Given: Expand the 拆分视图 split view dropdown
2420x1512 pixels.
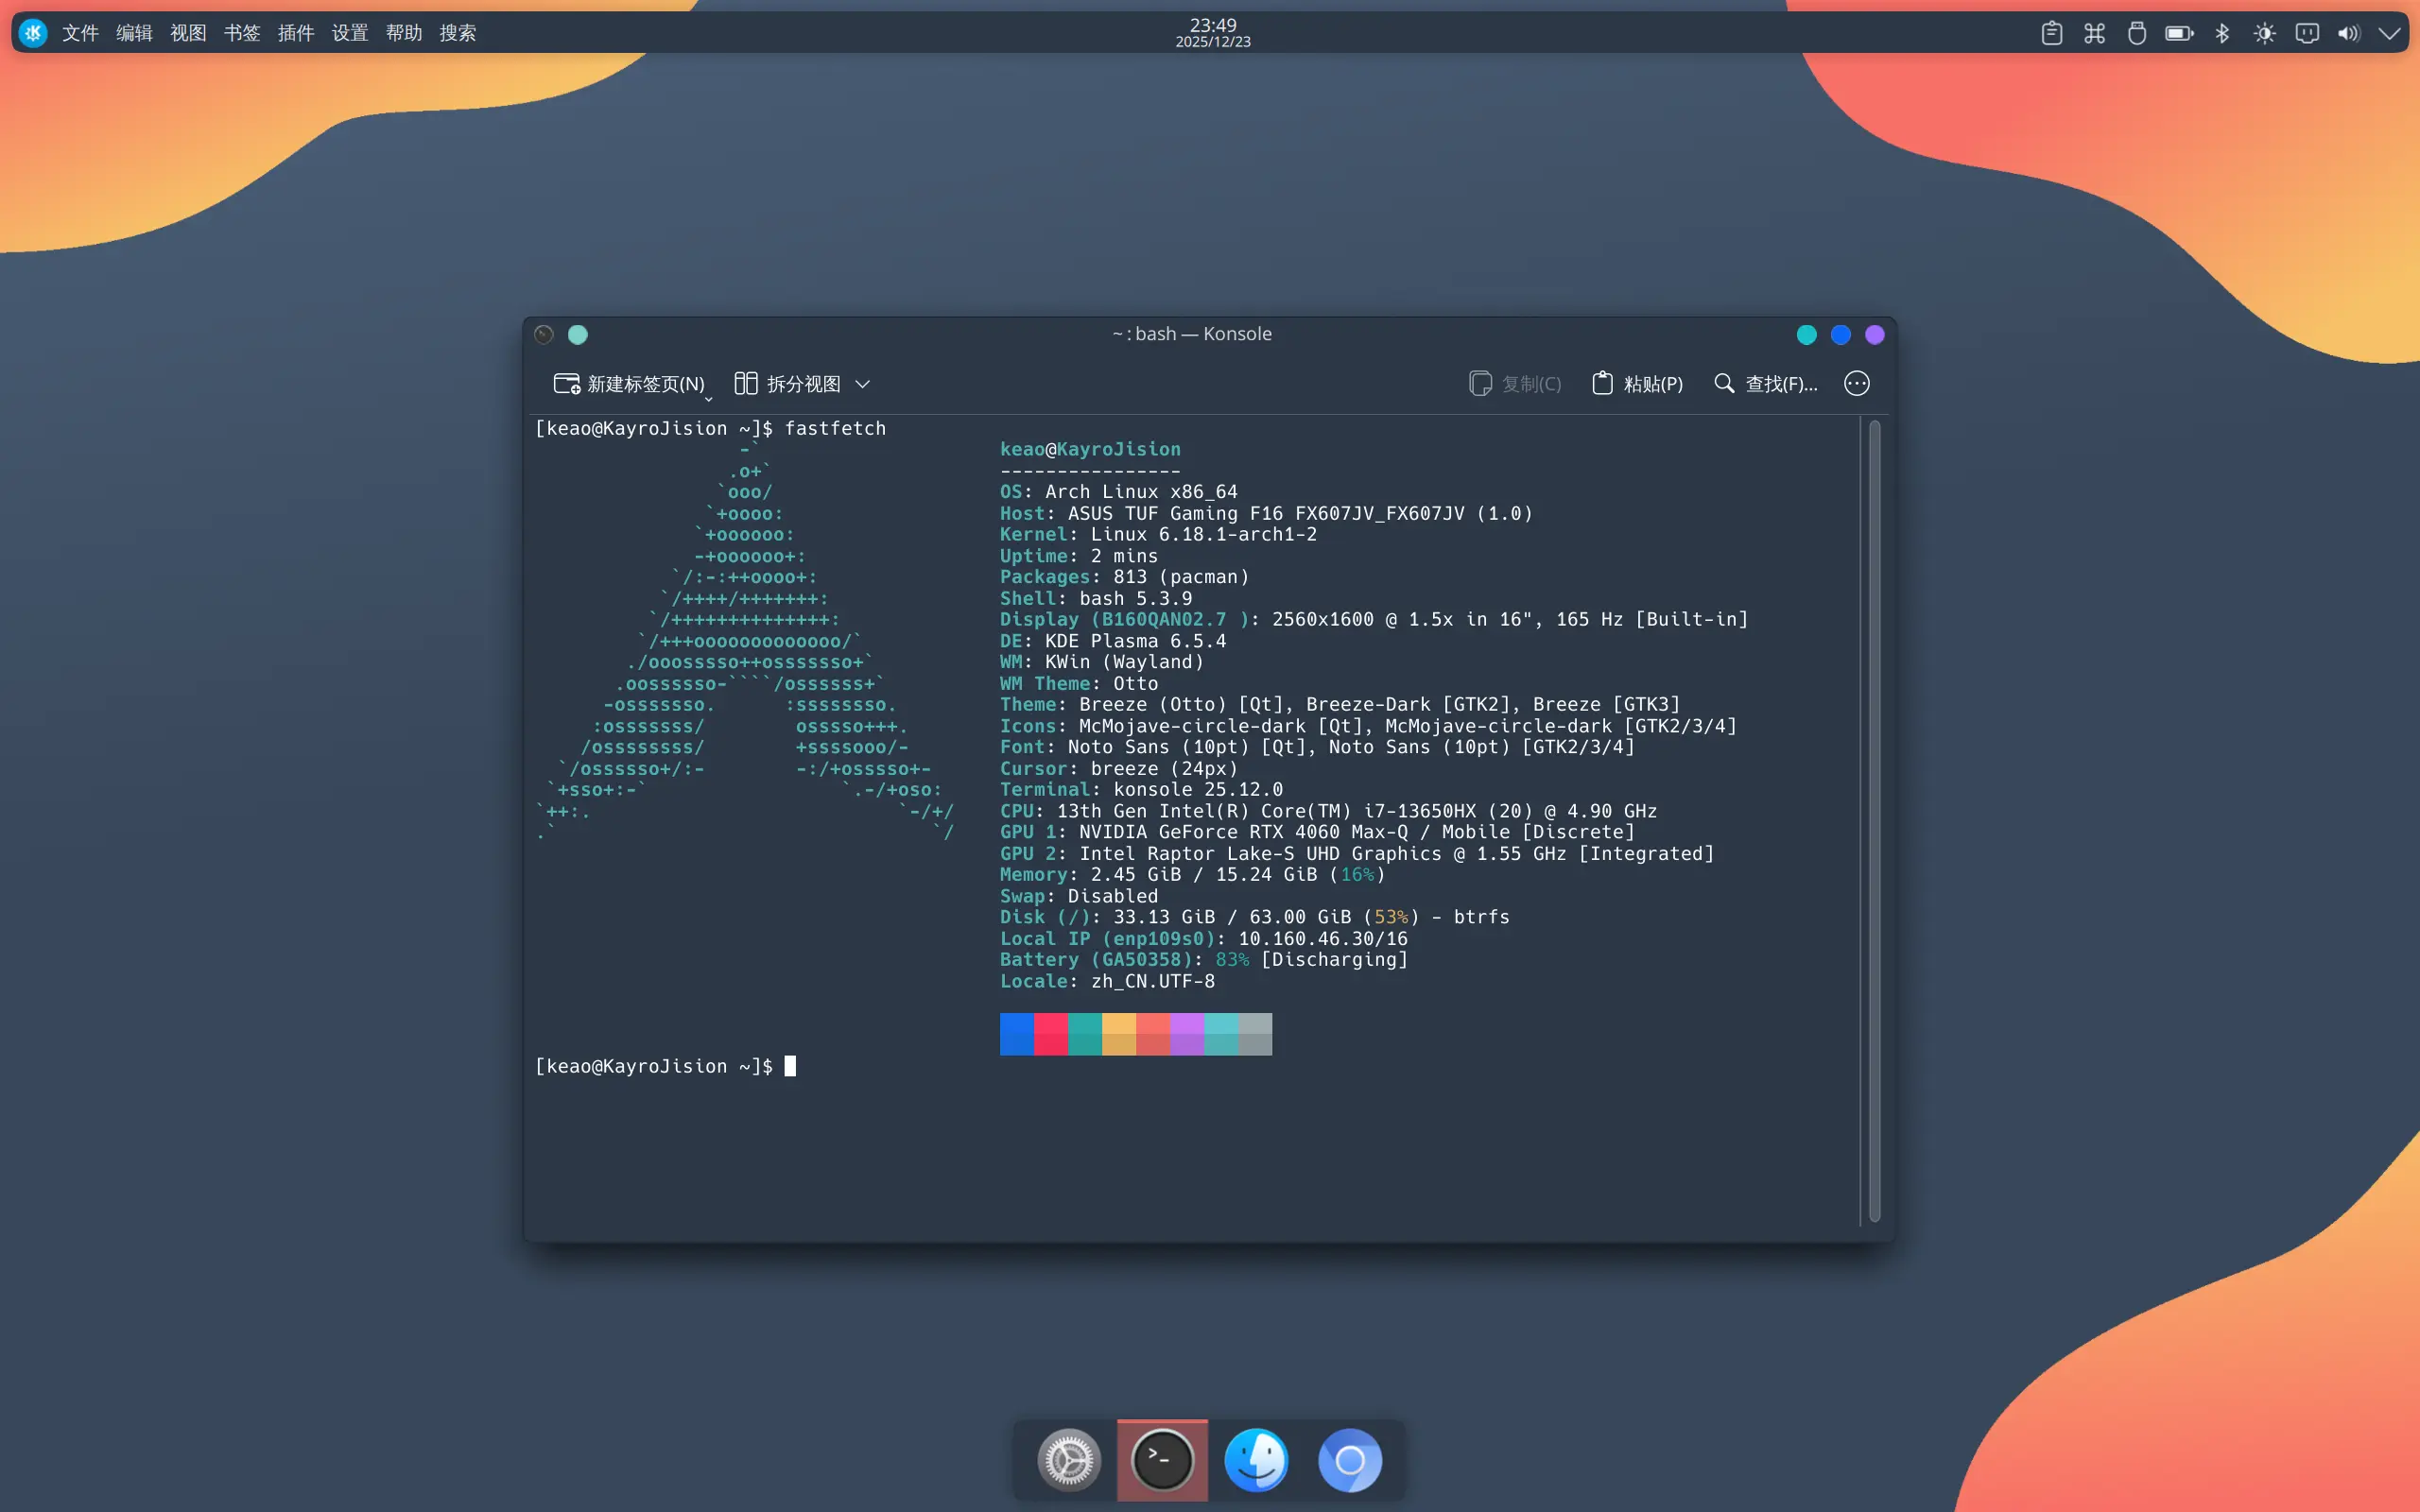Looking at the screenshot, I should [x=863, y=384].
